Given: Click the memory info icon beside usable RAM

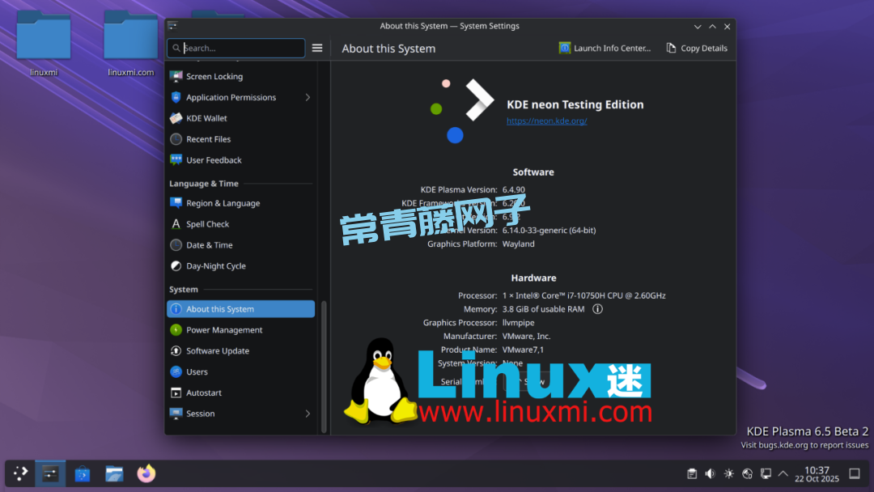Looking at the screenshot, I should [x=597, y=309].
